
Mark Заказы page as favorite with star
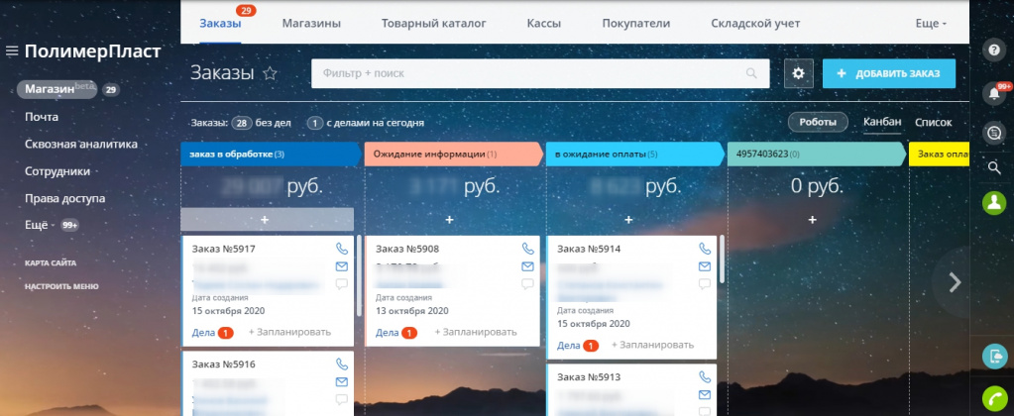270,73
